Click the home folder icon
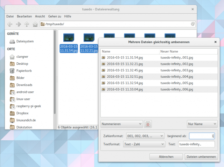This screenshot has height=167, width=224. 35,24
